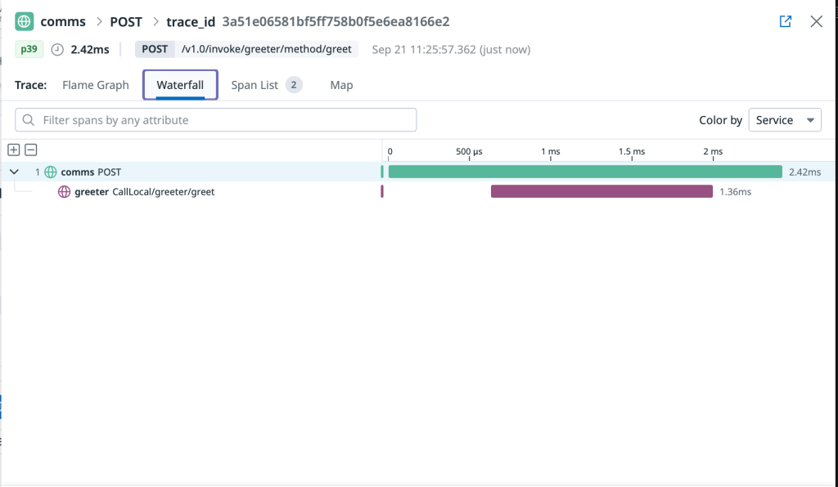This screenshot has height=487, width=838.
Task: Click the greeter span duration bar
Action: tap(601, 191)
